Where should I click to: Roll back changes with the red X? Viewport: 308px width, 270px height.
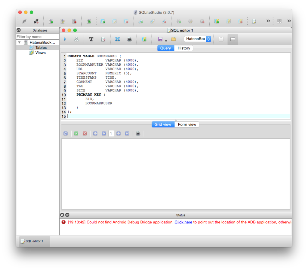pyautogui.click(x=85, y=134)
